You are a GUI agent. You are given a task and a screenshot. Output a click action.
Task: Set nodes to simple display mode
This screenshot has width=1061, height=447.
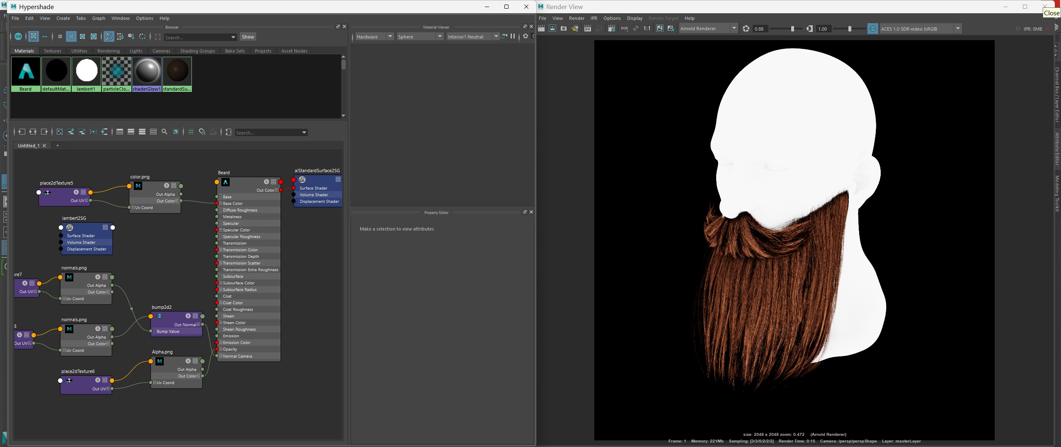pyautogui.click(x=120, y=132)
